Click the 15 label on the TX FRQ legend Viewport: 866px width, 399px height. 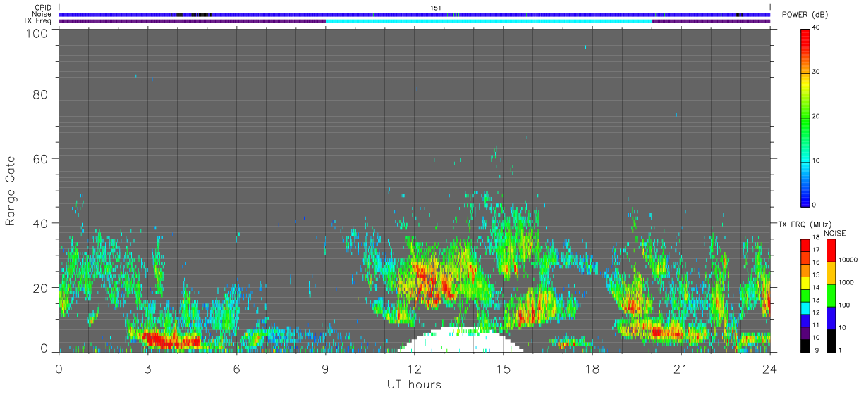(x=817, y=274)
